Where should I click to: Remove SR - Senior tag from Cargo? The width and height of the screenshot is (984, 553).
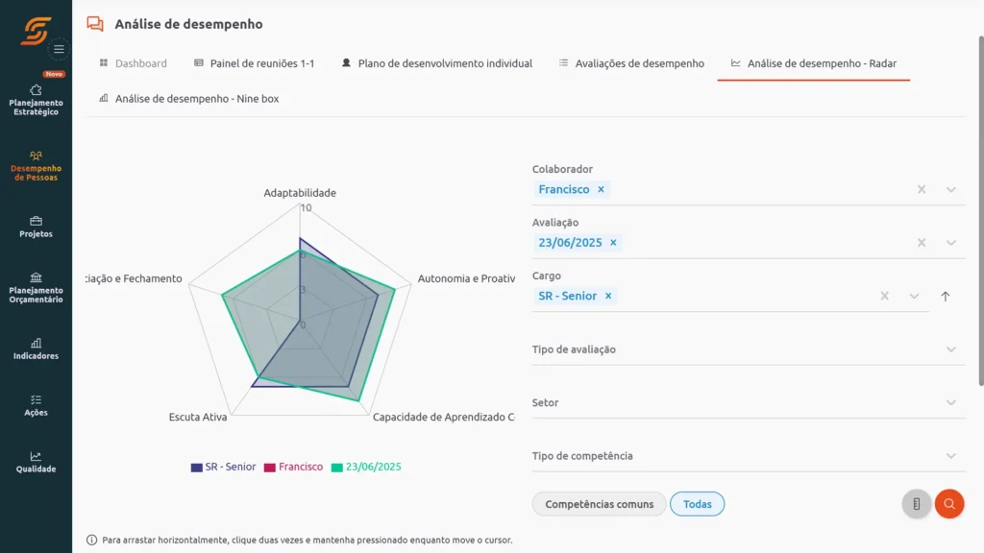[x=608, y=296]
